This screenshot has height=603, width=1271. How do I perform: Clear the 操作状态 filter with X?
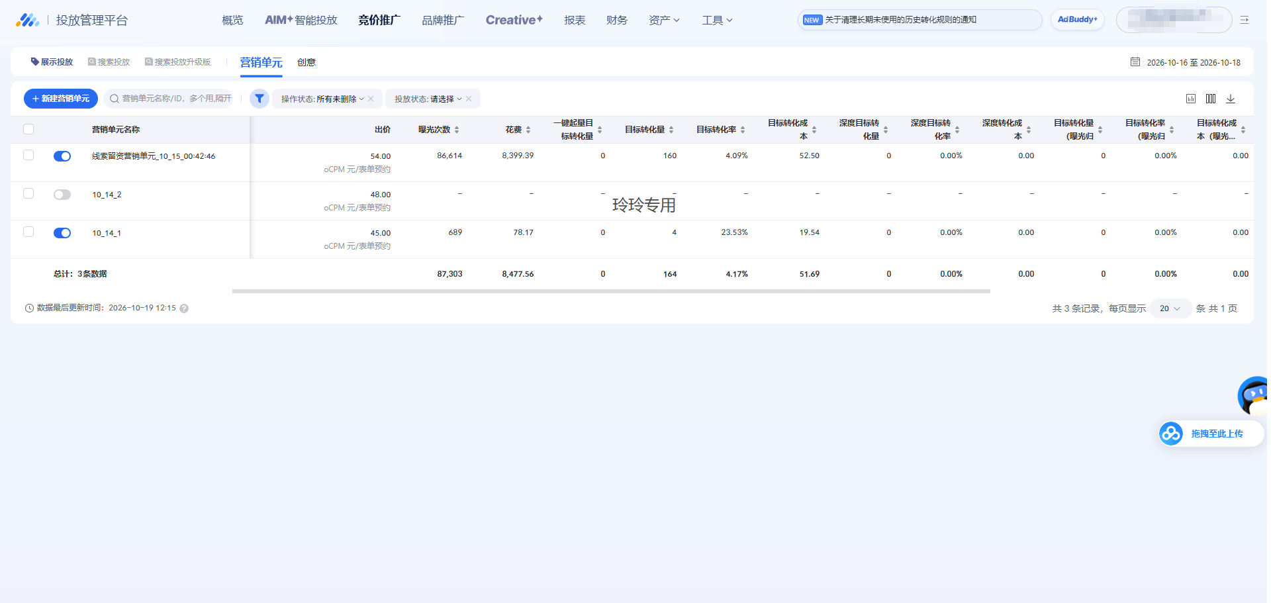(371, 99)
